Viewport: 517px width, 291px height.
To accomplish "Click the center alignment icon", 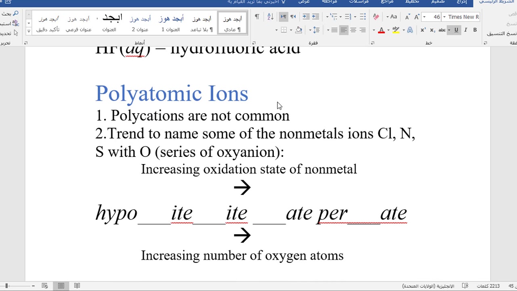I will point(353,30).
